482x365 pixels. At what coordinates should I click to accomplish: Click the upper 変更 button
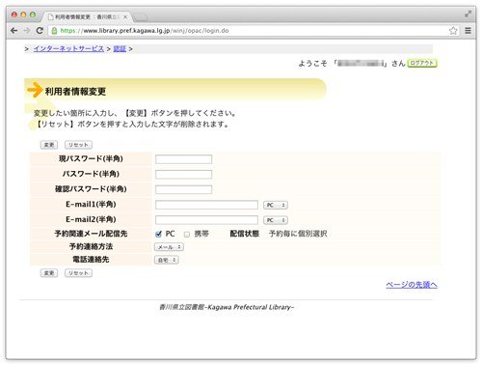click(49, 145)
